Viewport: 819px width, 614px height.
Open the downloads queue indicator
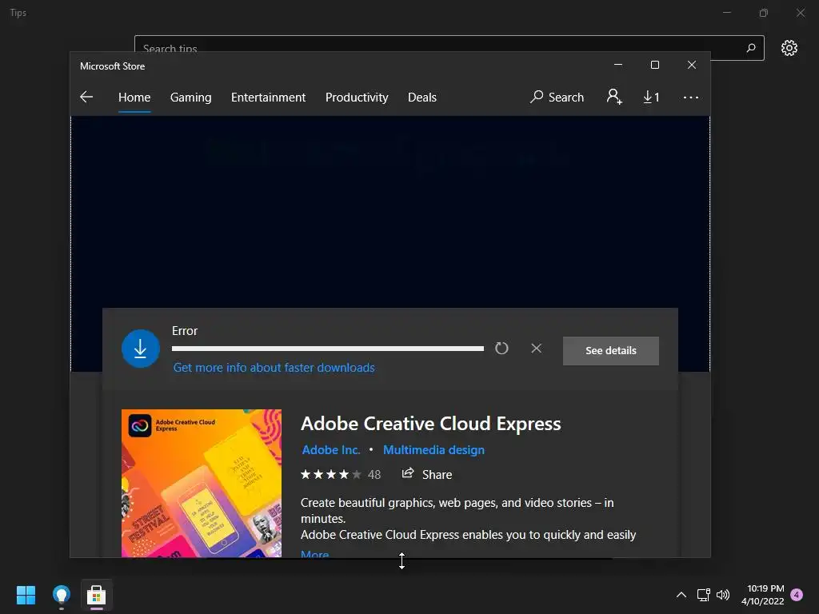pyautogui.click(x=651, y=97)
